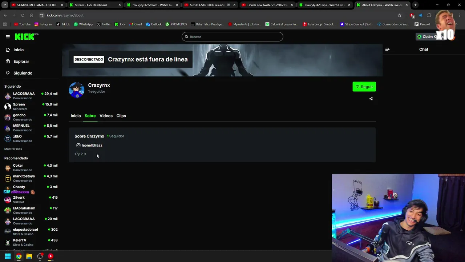The height and width of the screenshot is (262, 465).
Task: Click the address bar with kick.com/crazyrnx/about
Action: [x=218, y=15]
